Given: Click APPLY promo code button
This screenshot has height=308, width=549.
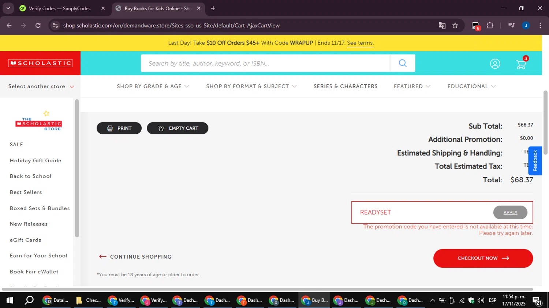Looking at the screenshot, I should coord(510,212).
